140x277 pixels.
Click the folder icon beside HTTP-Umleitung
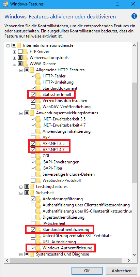pyautogui.click(x=38, y=82)
